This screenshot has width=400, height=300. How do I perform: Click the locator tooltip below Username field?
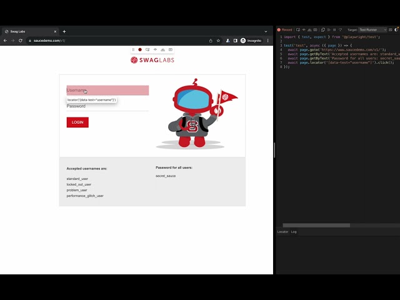pos(92,100)
